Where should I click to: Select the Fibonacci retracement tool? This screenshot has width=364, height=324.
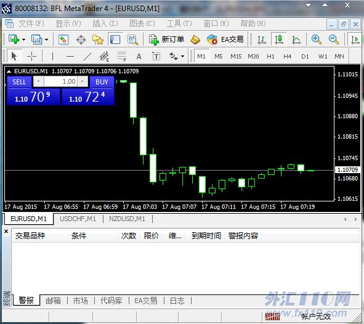[121, 57]
